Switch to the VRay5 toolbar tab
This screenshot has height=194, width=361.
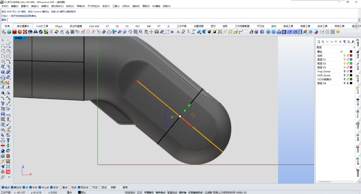pyautogui.click(x=59, y=26)
